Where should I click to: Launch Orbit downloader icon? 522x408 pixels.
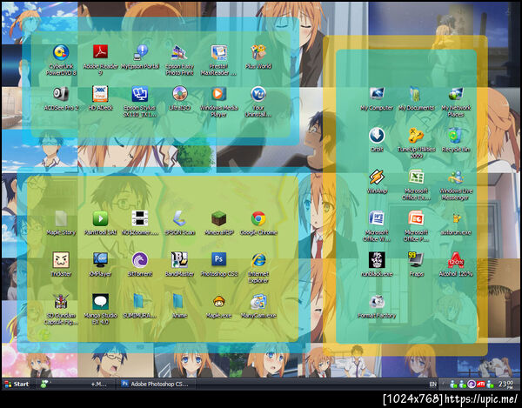pos(377,136)
